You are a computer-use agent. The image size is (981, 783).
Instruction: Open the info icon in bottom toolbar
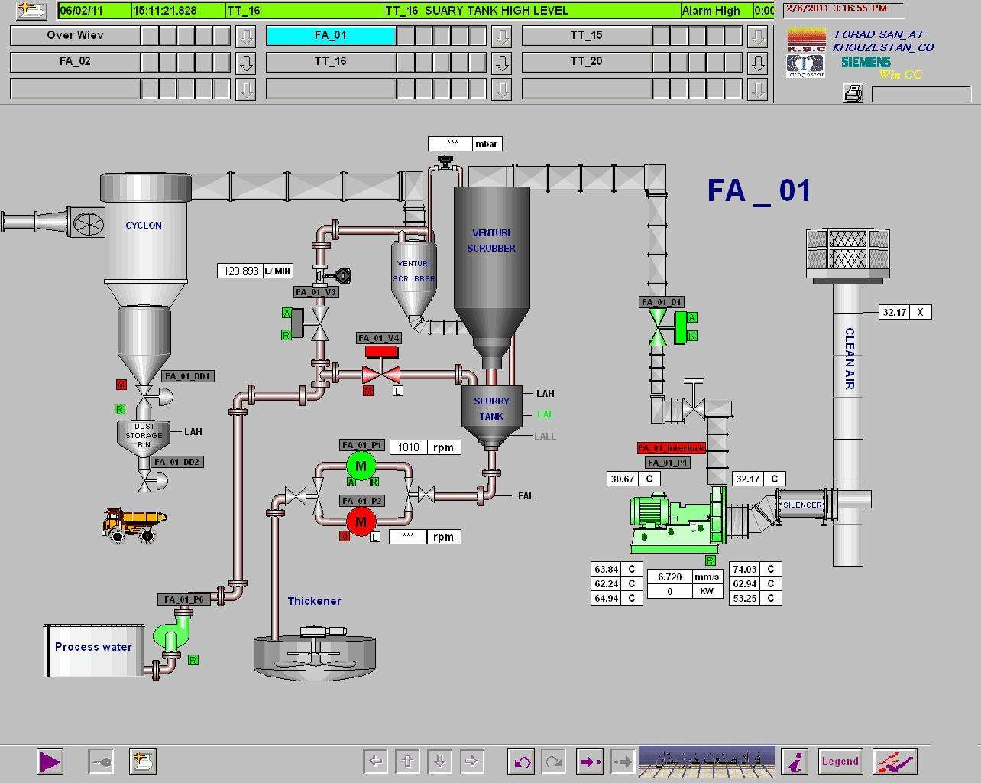point(795,762)
